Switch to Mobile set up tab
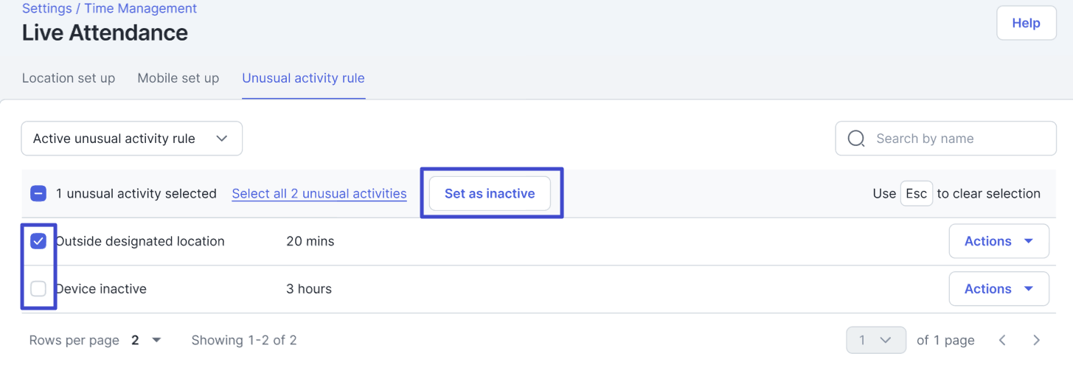Screen dimensions: 1073x379 (178, 78)
